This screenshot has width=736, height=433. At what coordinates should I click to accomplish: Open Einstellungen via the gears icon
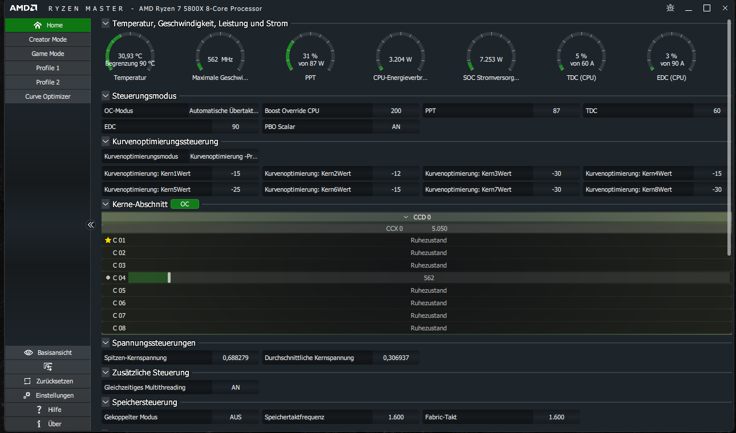point(27,395)
